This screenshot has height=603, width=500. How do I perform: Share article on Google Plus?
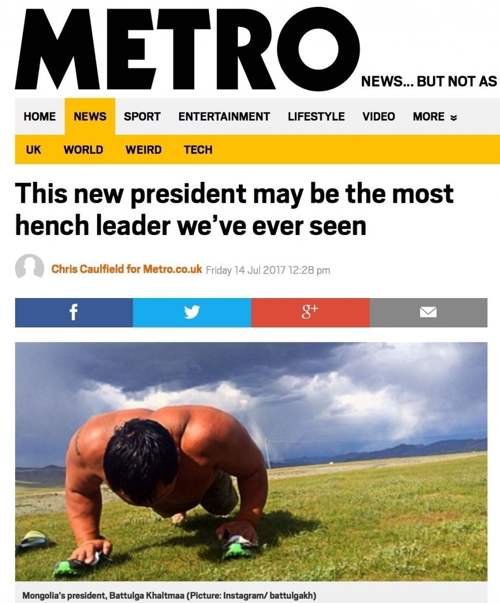tap(311, 312)
